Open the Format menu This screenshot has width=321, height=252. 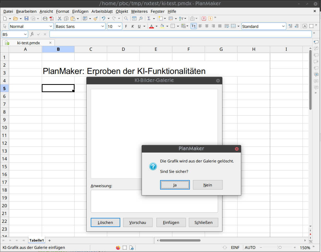[x=63, y=11]
